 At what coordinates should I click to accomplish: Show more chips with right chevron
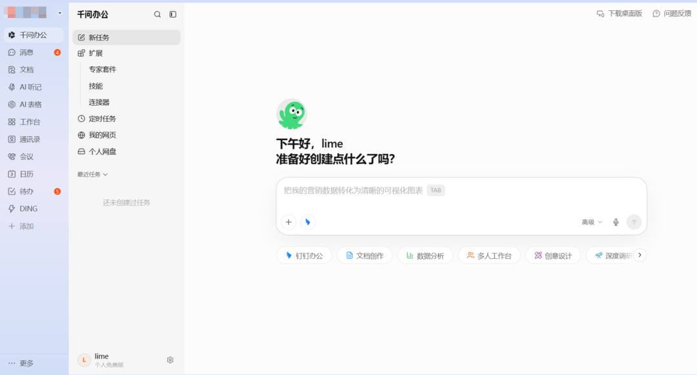coord(640,255)
